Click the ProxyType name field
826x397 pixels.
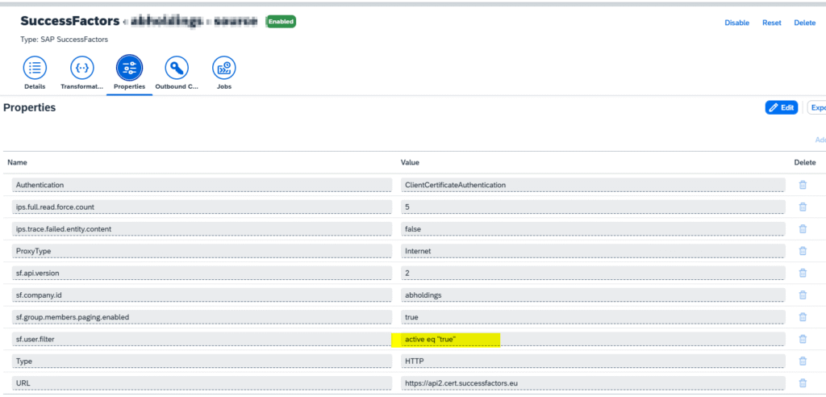202,251
